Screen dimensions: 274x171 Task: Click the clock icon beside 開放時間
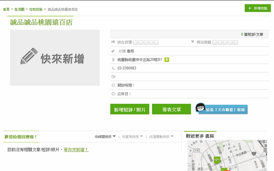point(113,85)
